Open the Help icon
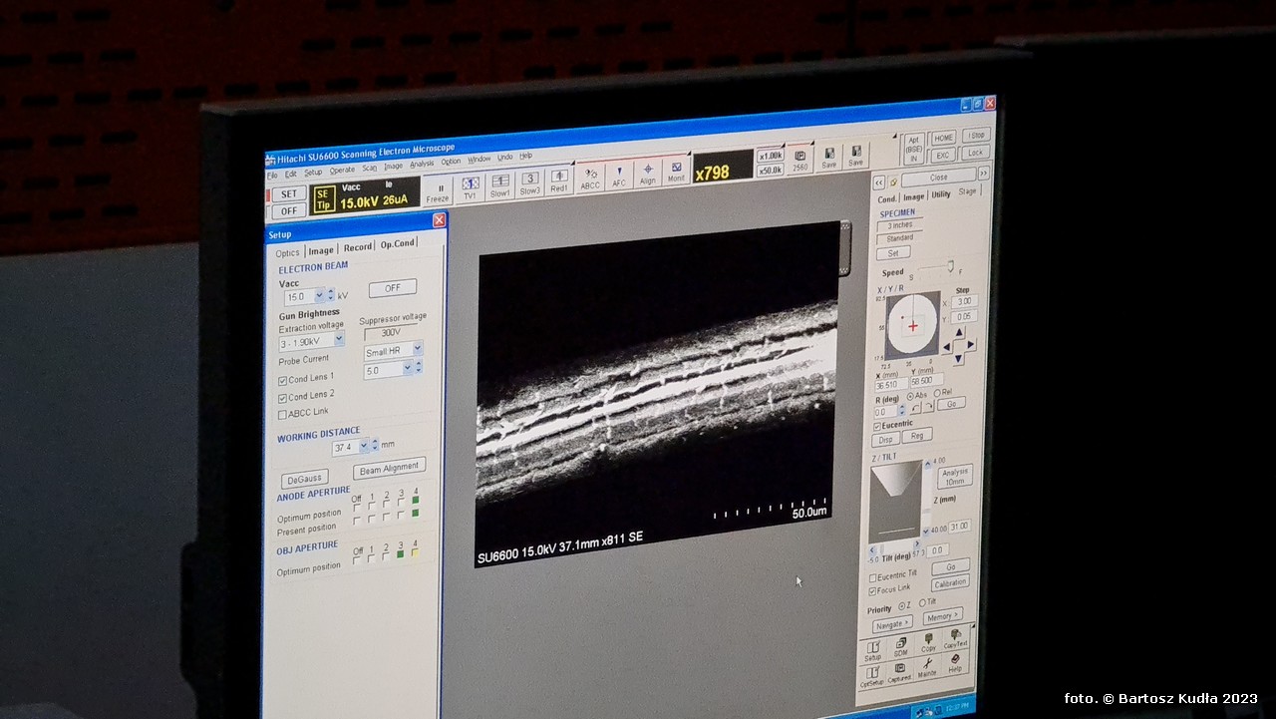Screen dimensions: 1276x719 click(x=955, y=661)
